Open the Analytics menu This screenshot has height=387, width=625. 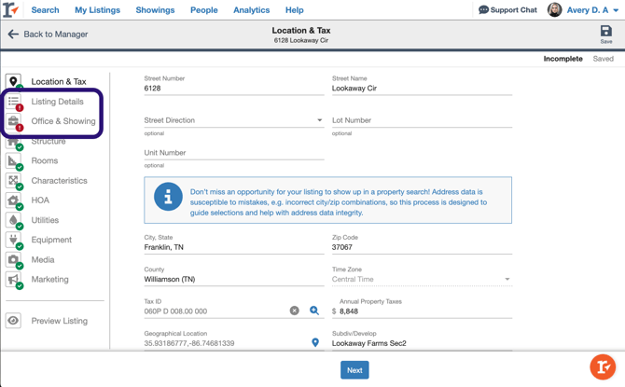[251, 10]
